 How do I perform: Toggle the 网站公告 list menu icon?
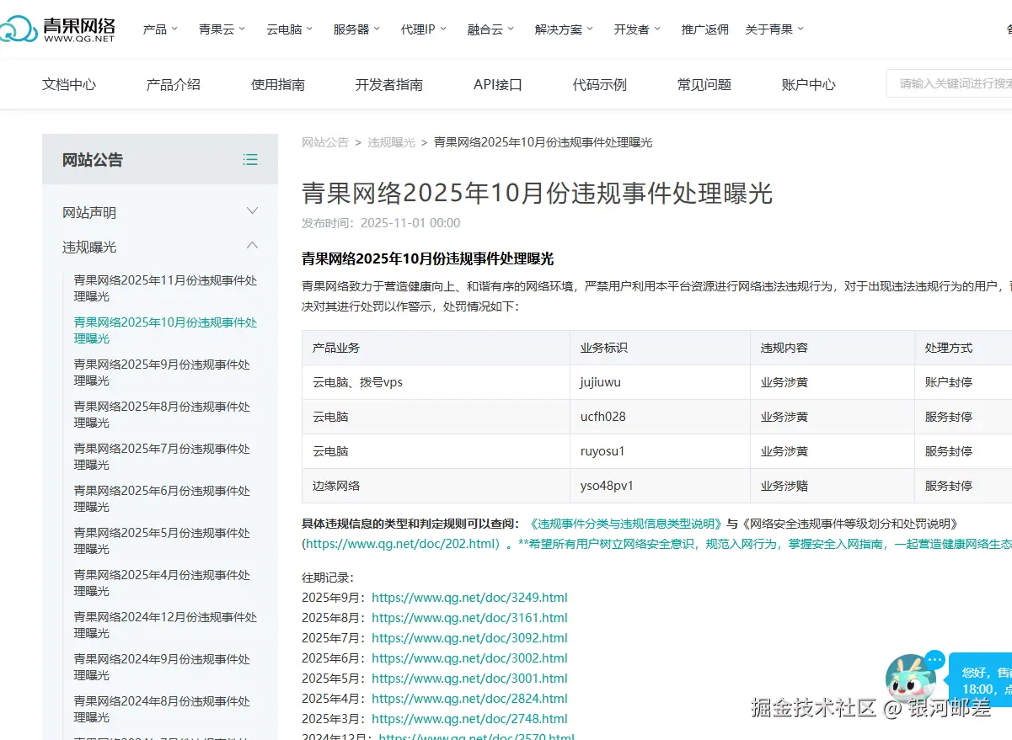coord(250,159)
